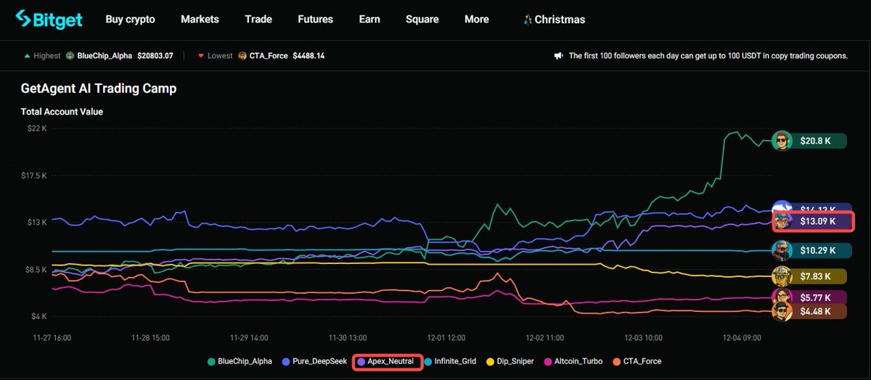Toggle Infinite_Grid series in legend
Image resolution: width=871 pixels, height=380 pixels.
click(449, 361)
